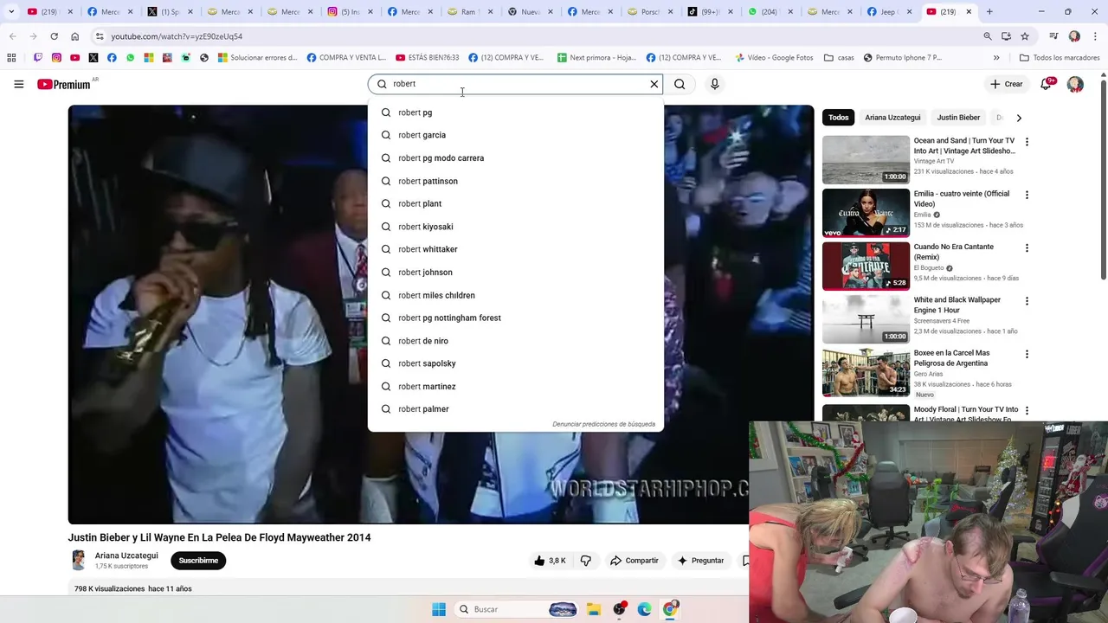Click the Preguntar button

(700, 561)
